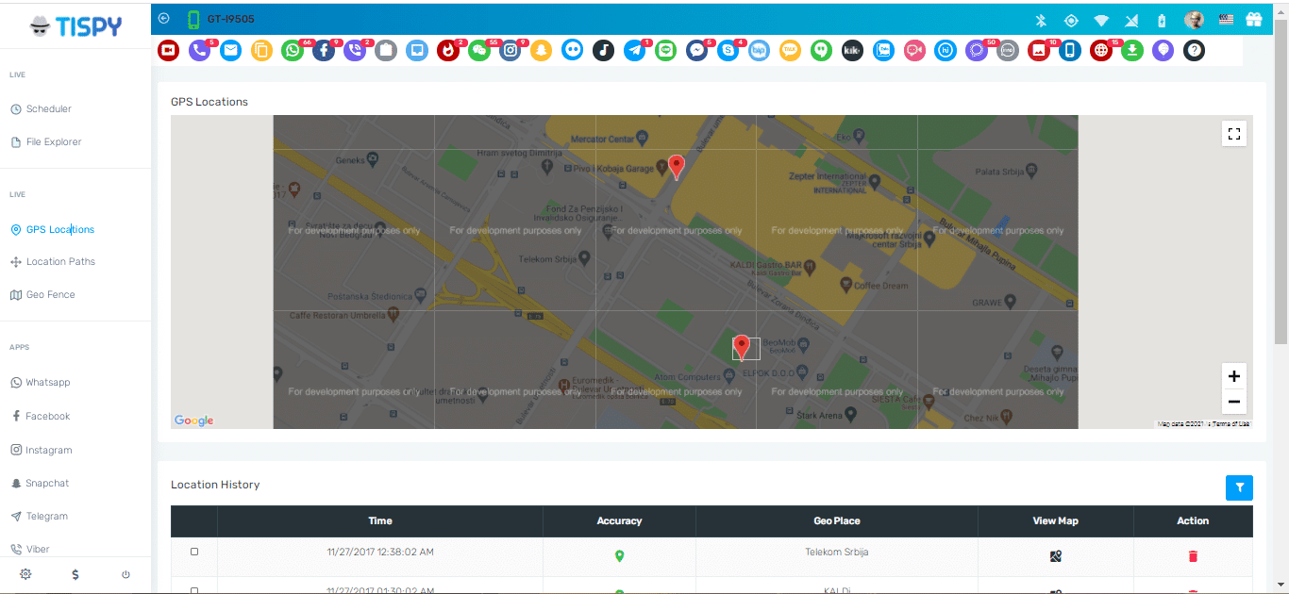Open the US flag language selector

(x=1226, y=19)
